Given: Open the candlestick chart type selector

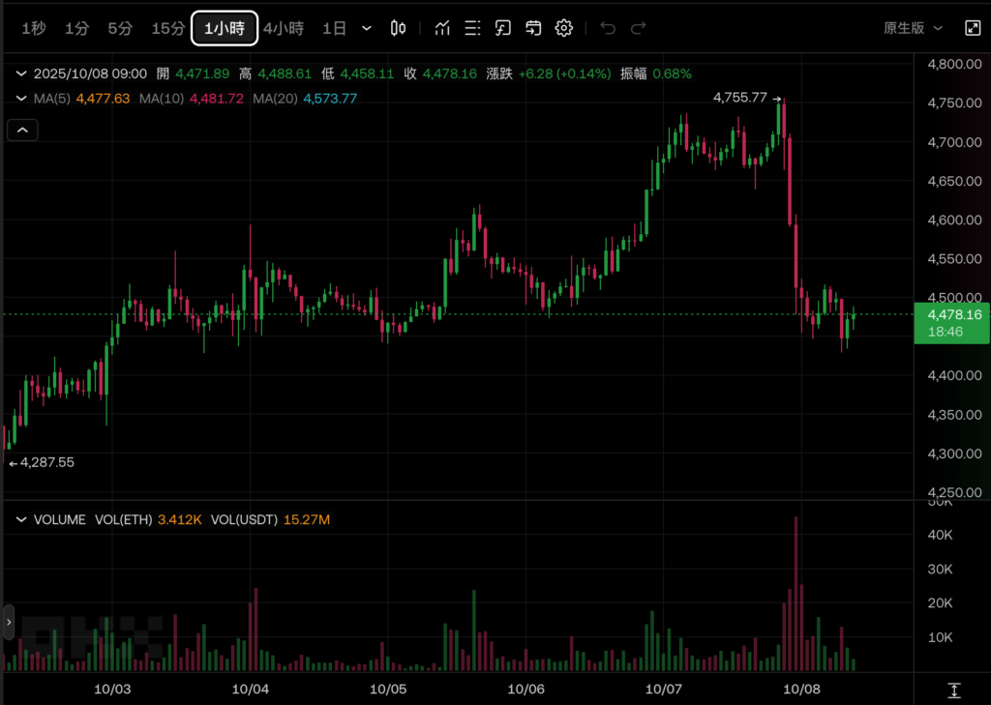Looking at the screenshot, I should (398, 28).
